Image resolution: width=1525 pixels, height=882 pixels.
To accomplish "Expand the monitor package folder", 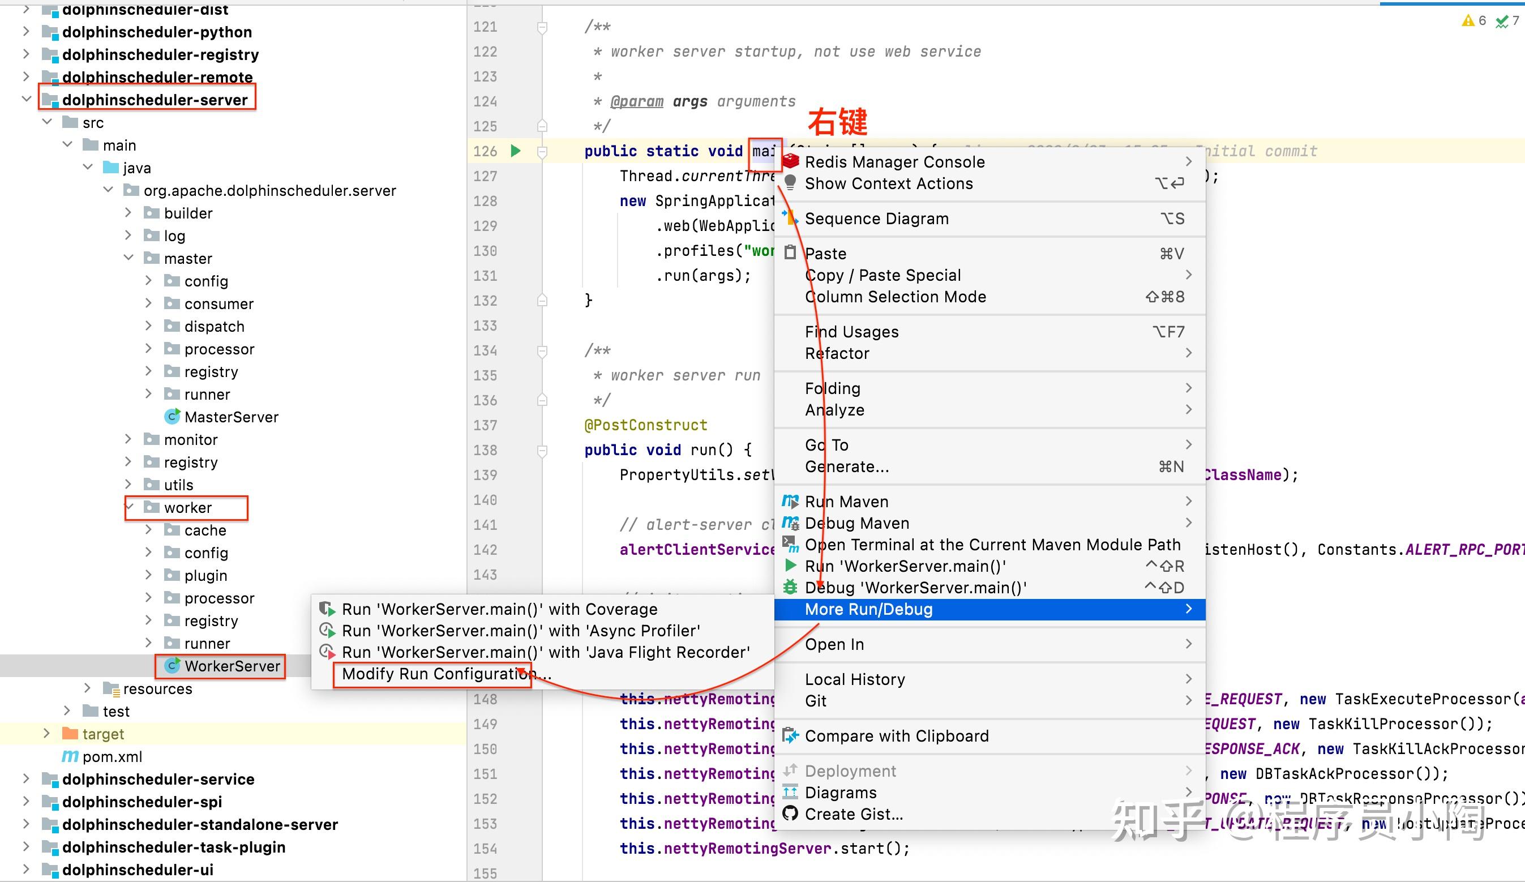I will pos(128,439).
